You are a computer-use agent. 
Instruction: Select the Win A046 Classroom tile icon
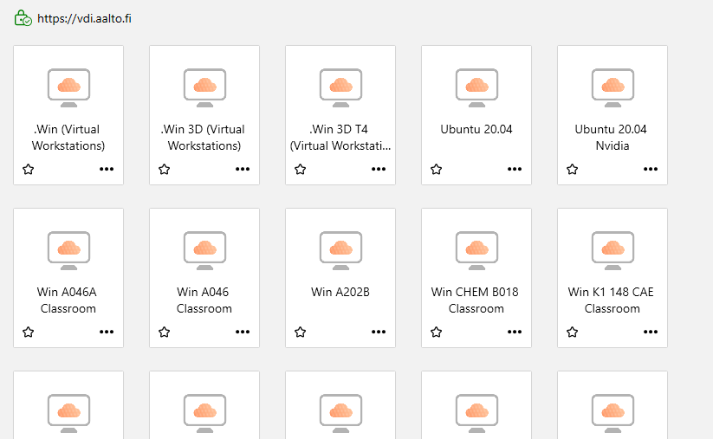tap(204, 250)
